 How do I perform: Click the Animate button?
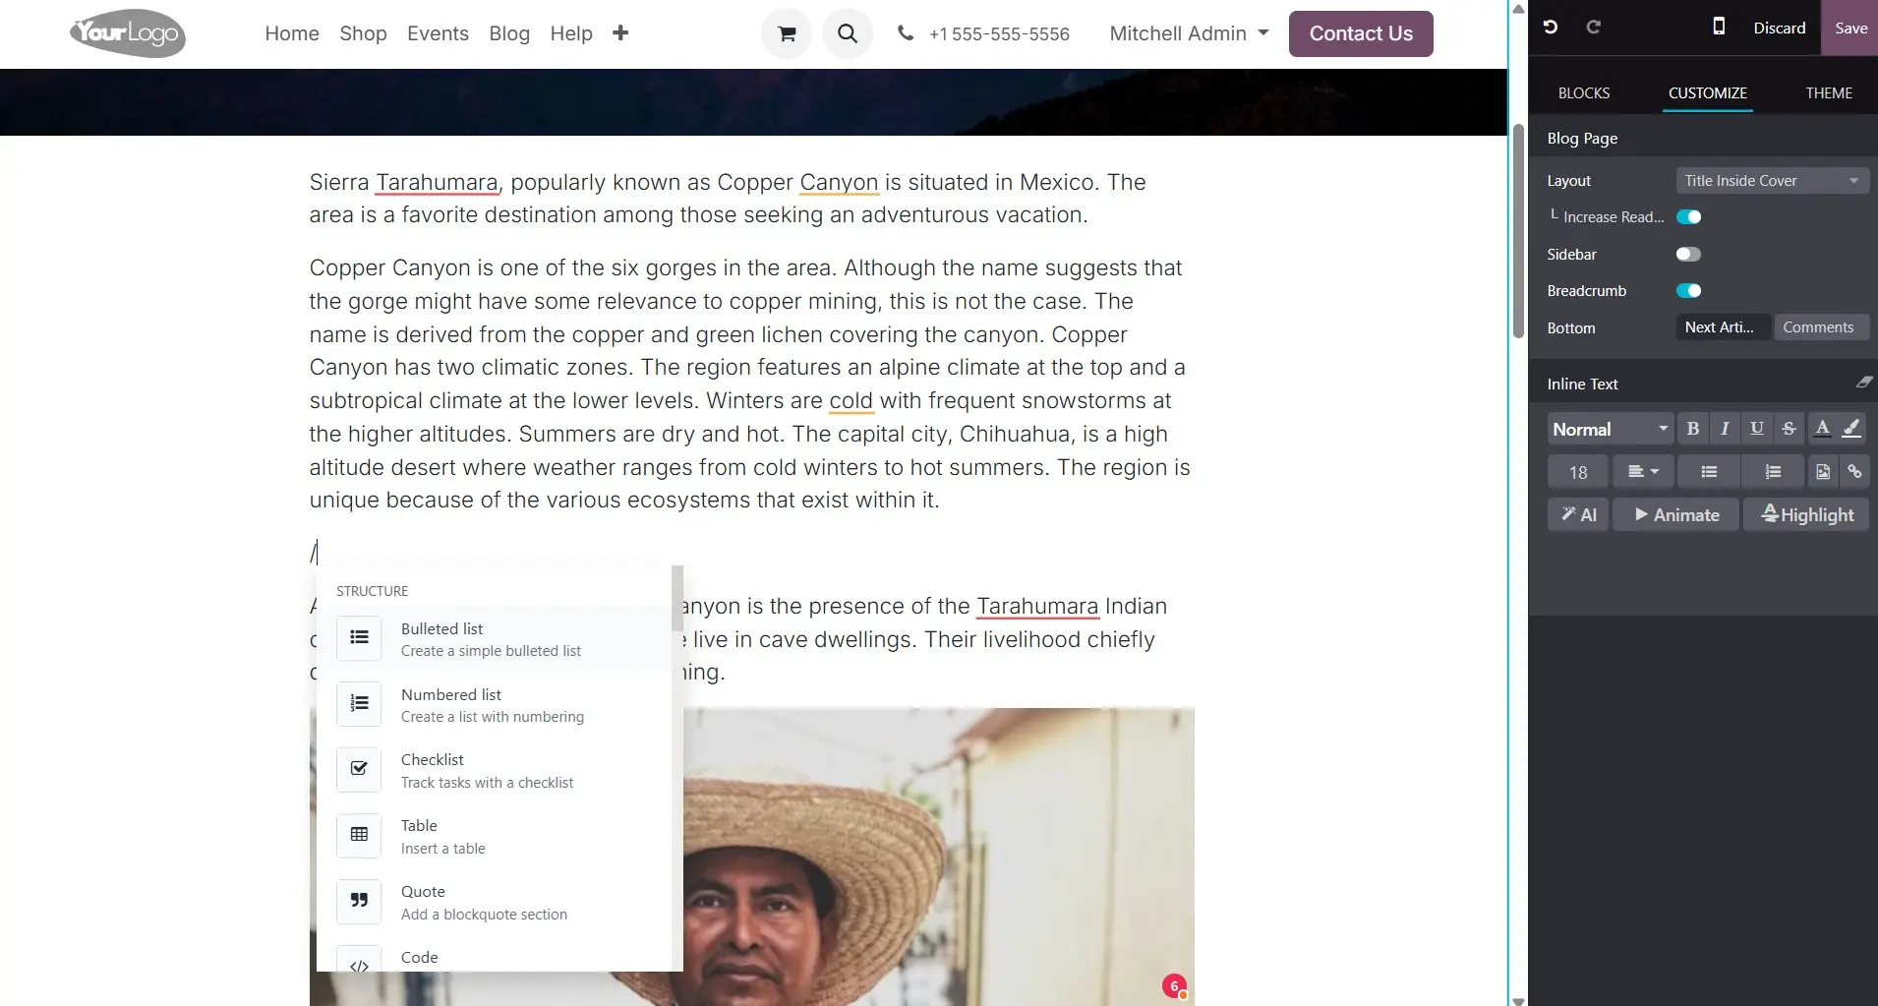1676,515
